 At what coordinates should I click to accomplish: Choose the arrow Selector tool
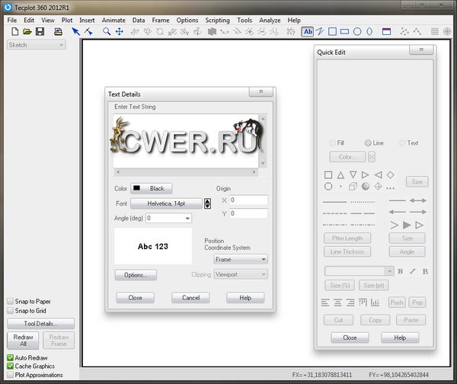pyautogui.click(x=75, y=31)
